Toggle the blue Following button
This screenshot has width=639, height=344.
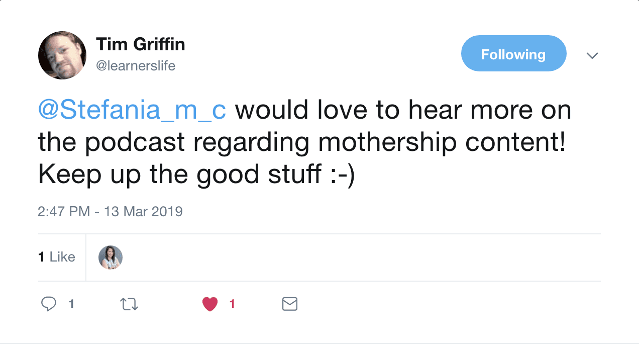513,54
